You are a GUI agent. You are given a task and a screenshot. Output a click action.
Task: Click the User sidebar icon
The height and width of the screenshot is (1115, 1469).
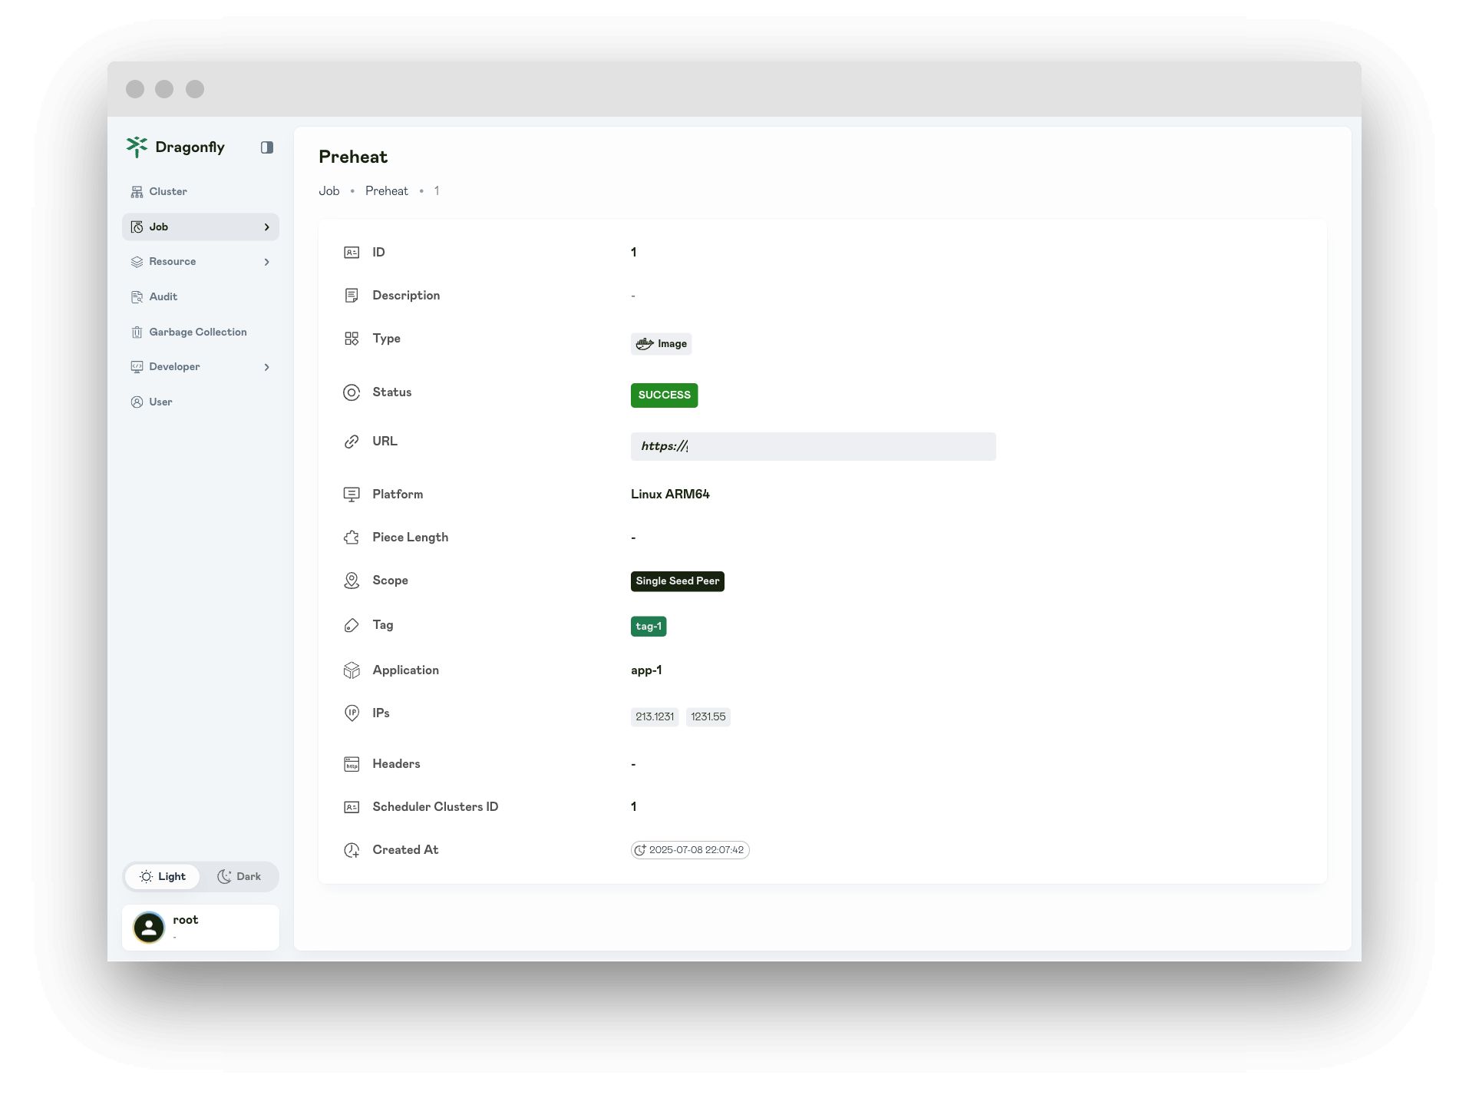coord(137,402)
